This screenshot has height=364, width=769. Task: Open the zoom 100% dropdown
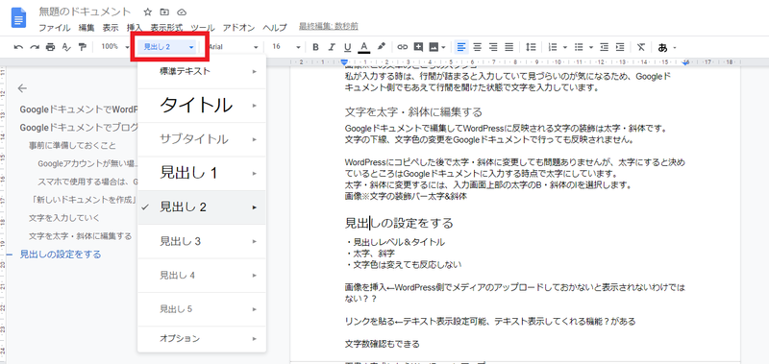pos(115,47)
